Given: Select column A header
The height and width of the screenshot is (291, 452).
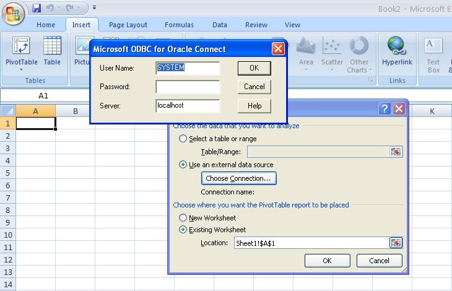Looking at the screenshot, I should [35, 111].
